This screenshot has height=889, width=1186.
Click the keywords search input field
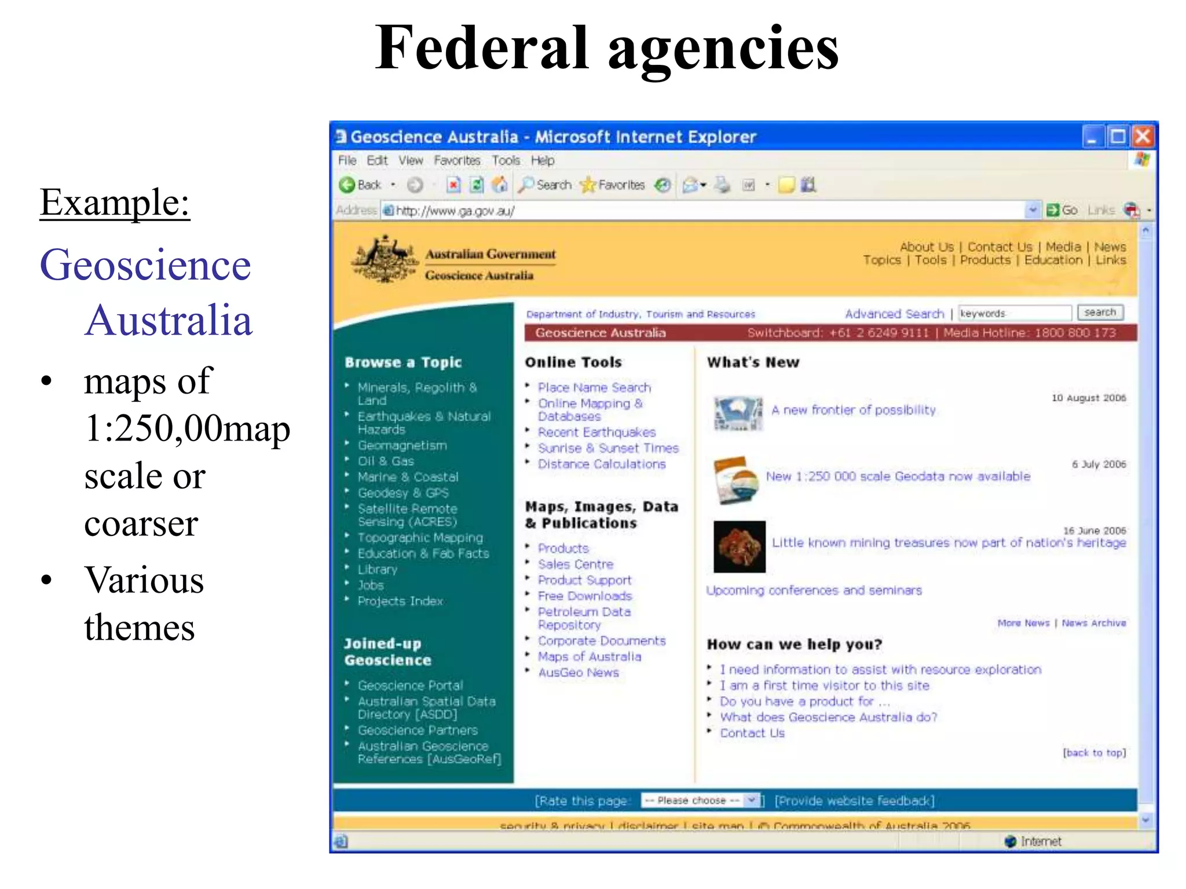coord(1015,313)
